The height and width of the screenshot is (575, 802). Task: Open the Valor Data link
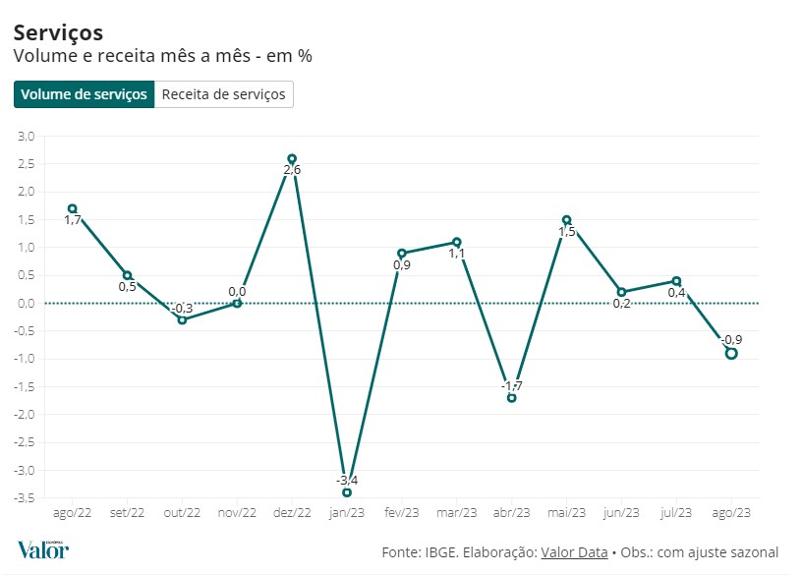click(574, 552)
